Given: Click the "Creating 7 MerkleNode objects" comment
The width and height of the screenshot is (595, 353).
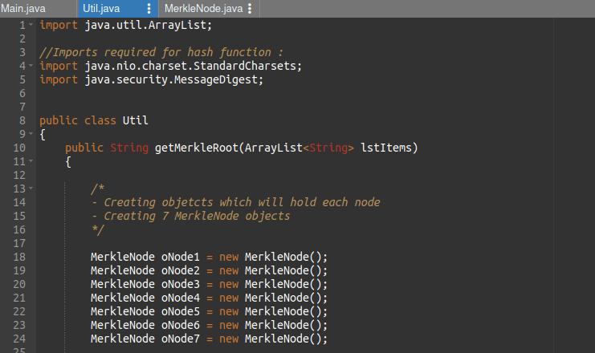Looking at the screenshot, I should pyautogui.click(x=196, y=216).
